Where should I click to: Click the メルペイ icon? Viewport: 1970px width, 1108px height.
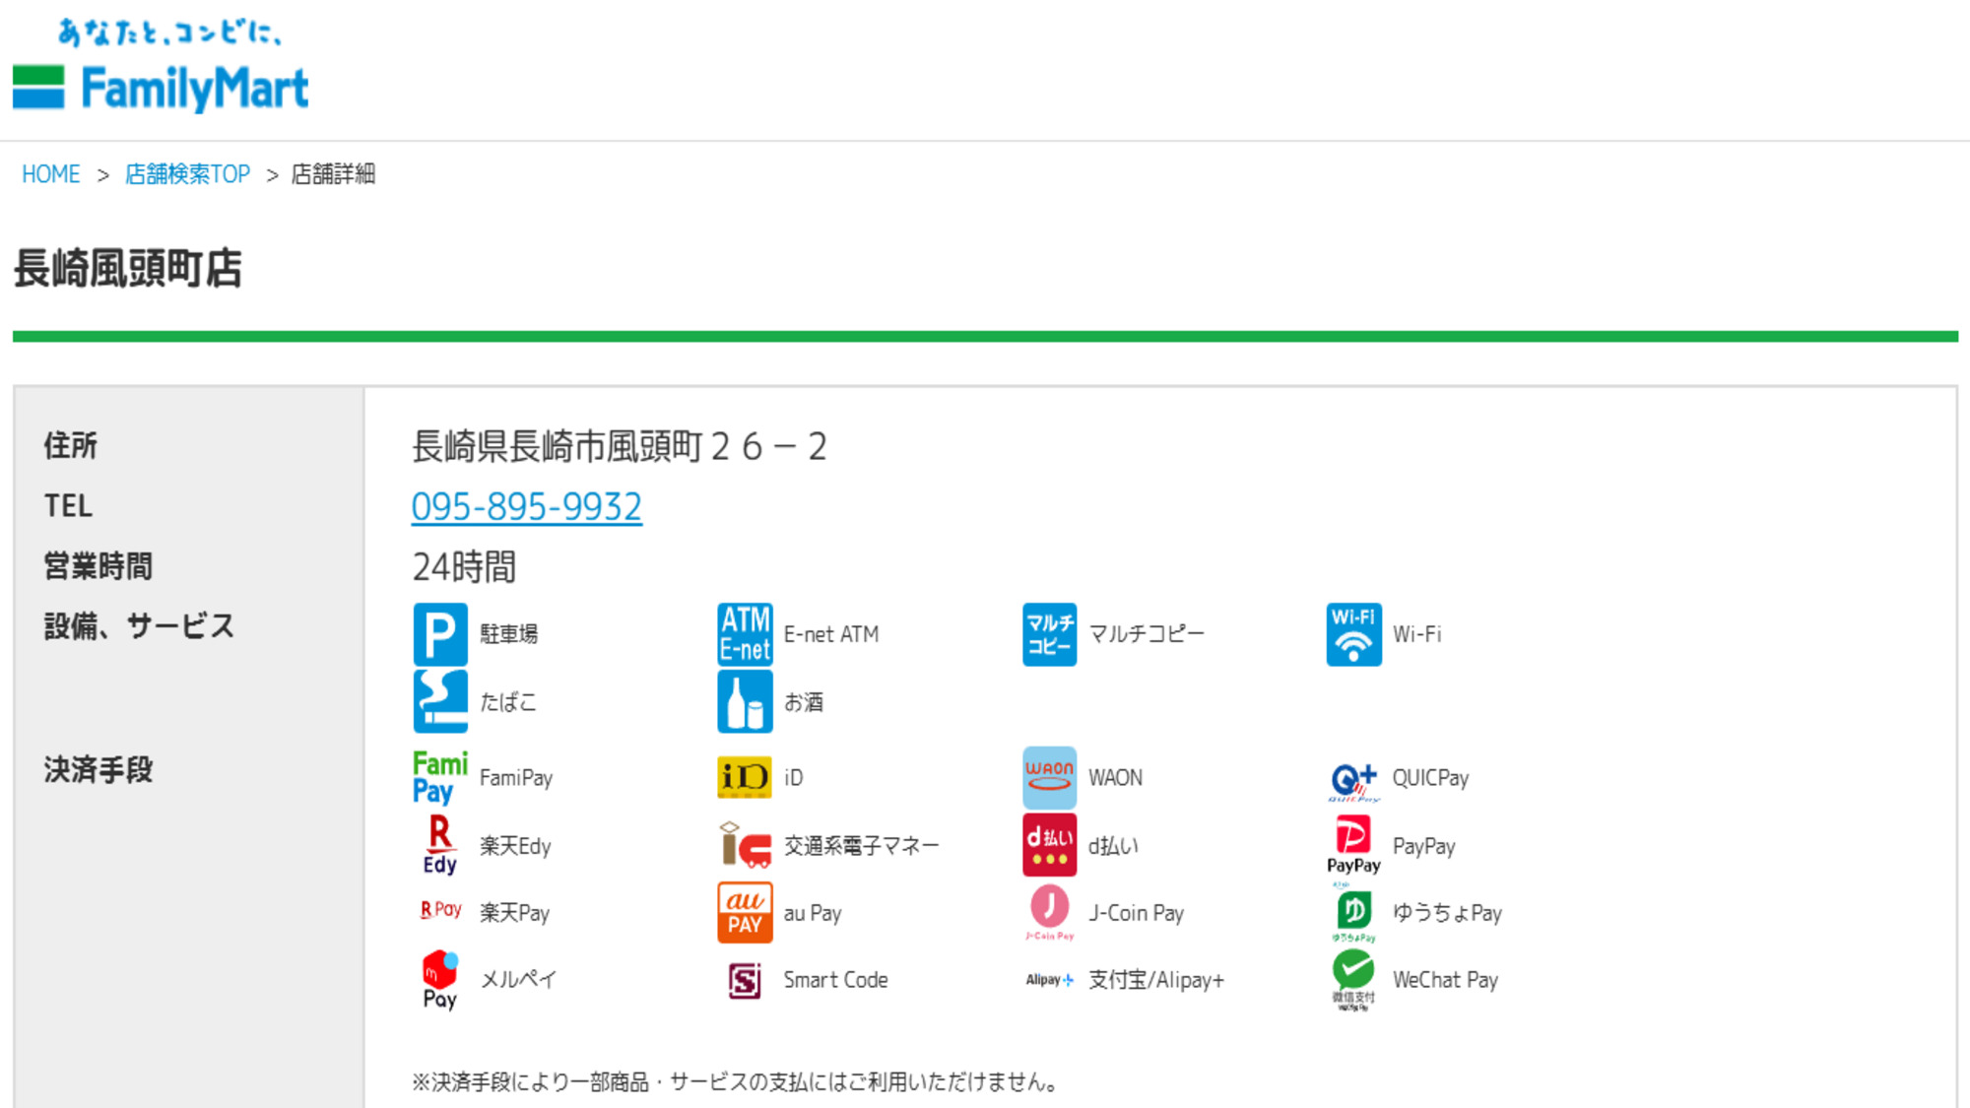coord(439,979)
